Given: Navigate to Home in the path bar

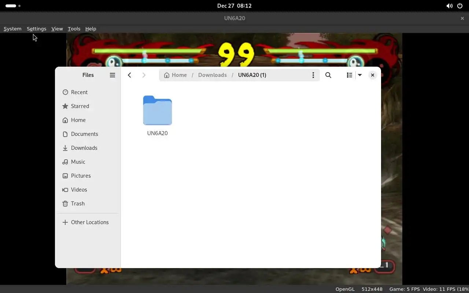Looking at the screenshot, I should 176,75.
